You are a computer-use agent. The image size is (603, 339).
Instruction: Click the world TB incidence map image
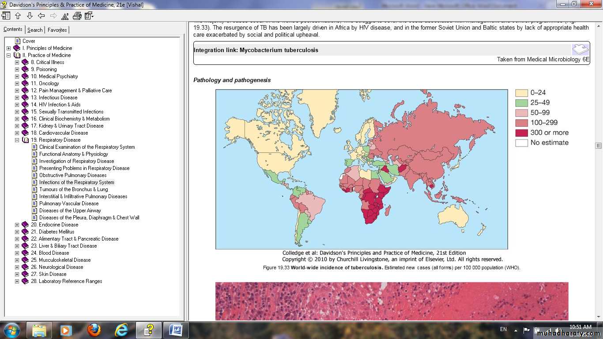pyautogui.click(x=362, y=169)
